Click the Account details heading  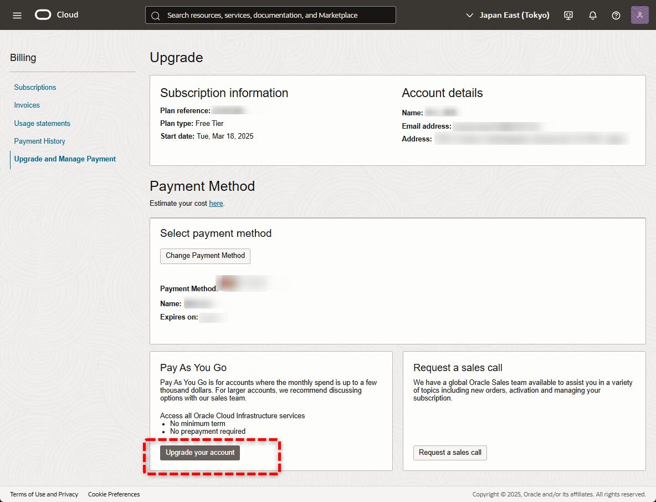coord(442,93)
